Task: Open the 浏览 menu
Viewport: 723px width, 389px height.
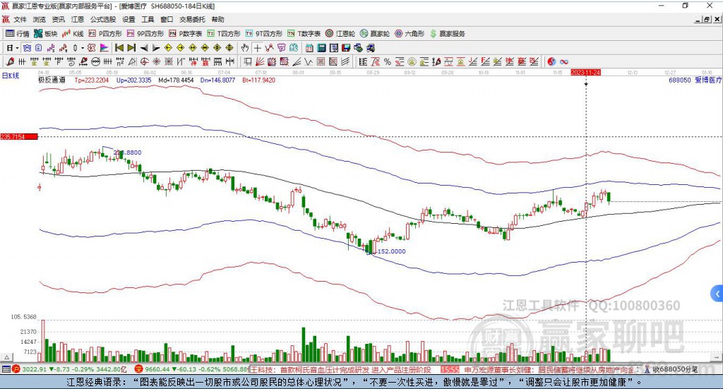Action: point(40,19)
